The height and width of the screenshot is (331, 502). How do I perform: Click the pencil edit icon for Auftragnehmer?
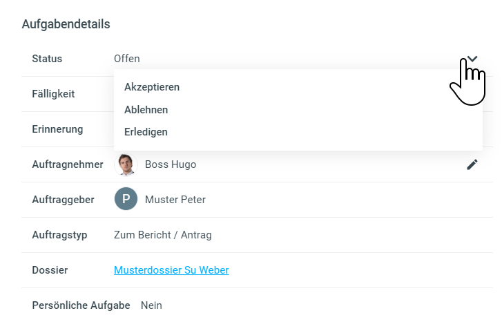[x=472, y=164]
